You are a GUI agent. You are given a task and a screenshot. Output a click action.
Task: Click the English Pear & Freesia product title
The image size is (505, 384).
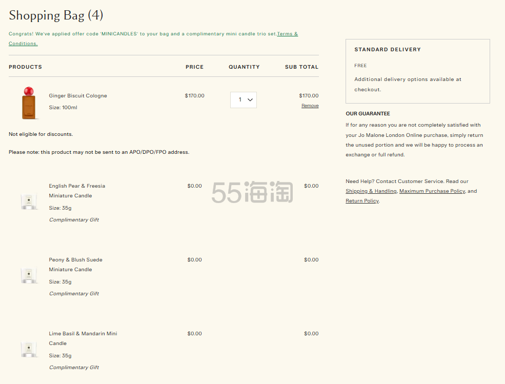[77, 186]
